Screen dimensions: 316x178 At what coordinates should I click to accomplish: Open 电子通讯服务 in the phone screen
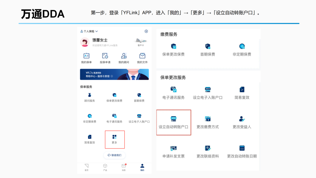pyautogui.click(x=114, y=118)
